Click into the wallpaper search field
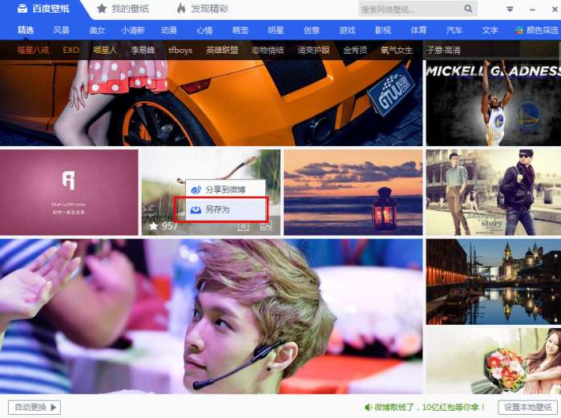561x418 pixels. [x=410, y=9]
